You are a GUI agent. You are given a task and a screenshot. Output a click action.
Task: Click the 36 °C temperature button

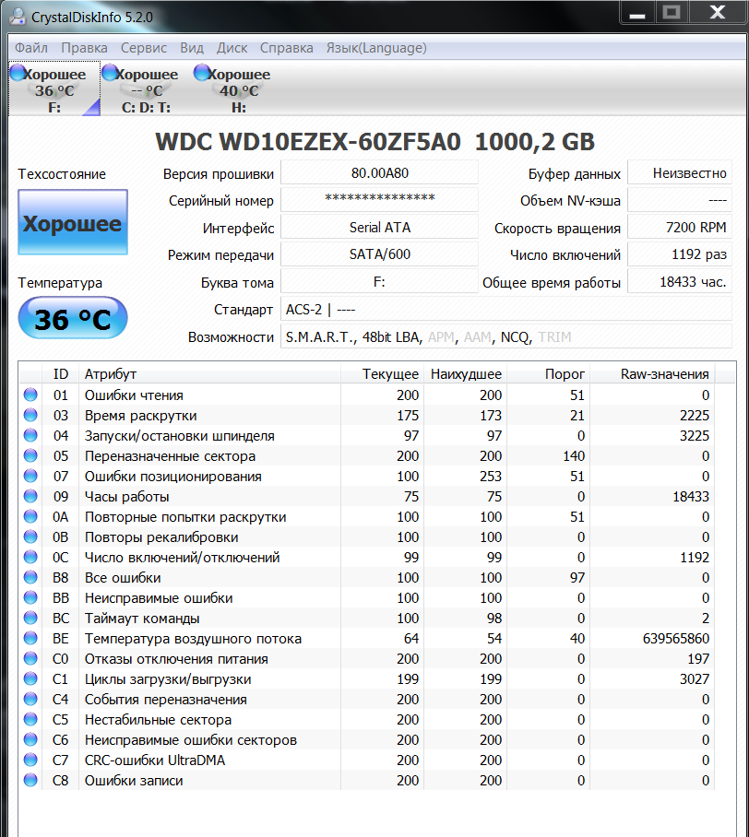tap(73, 319)
